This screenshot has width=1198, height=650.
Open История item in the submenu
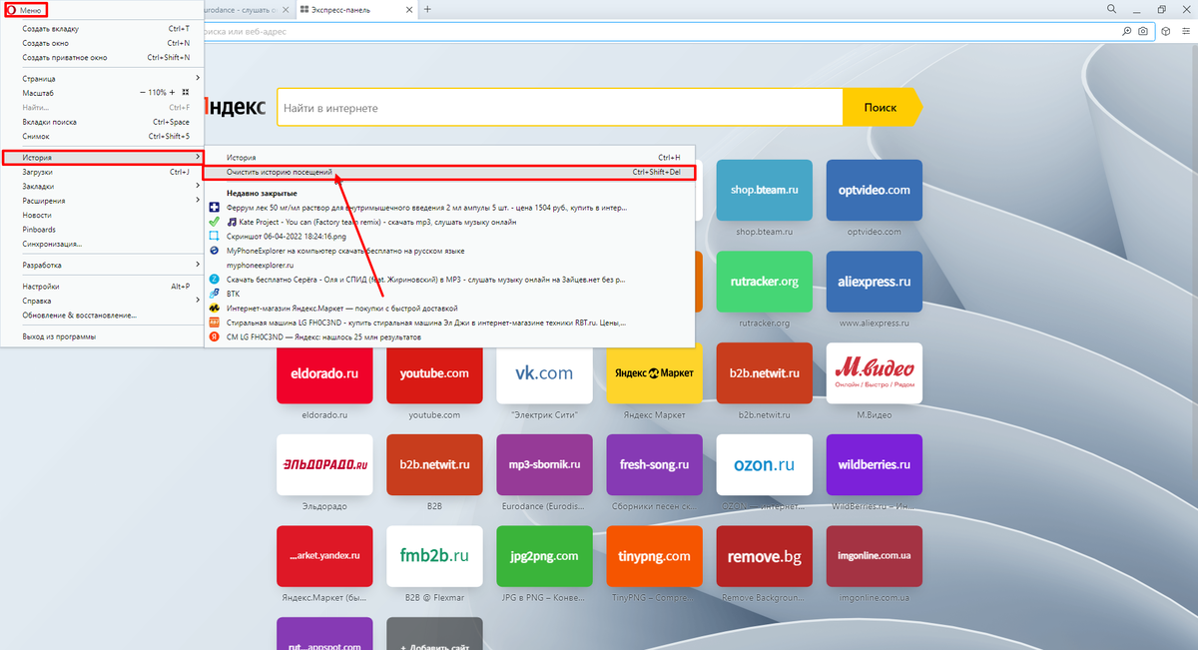point(449,158)
